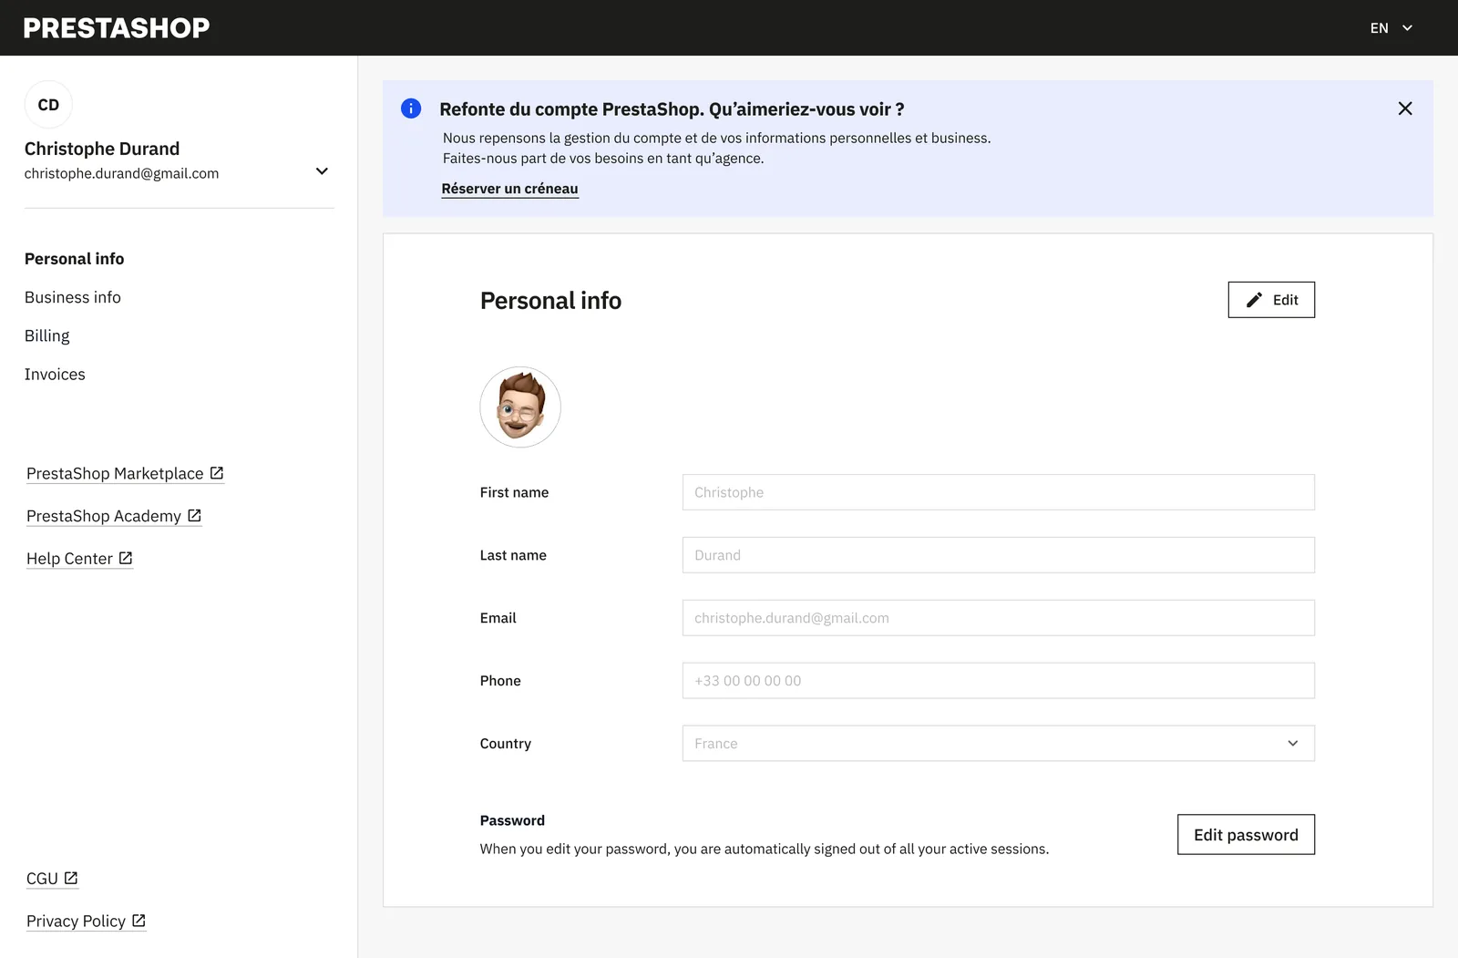The height and width of the screenshot is (958, 1458).
Task: Expand the Christophe Durand account menu chevron
Action: pos(322,171)
